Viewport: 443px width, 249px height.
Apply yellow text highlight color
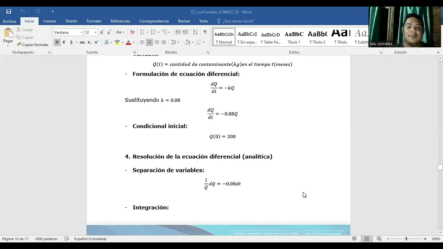[117, 42]
